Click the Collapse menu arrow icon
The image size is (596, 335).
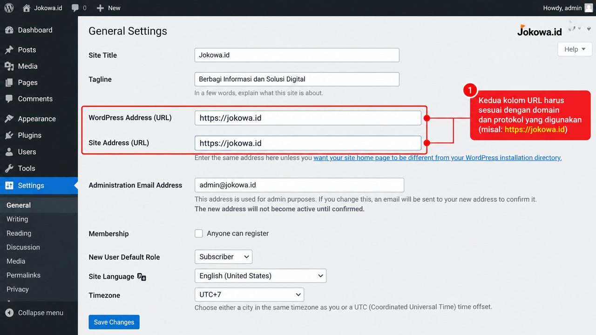point(9,313)
